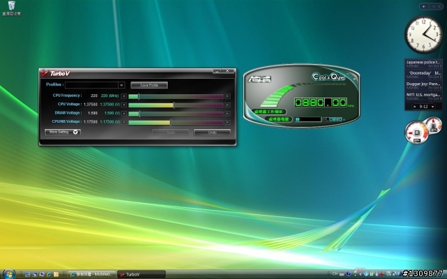
Task: Open the 'Duggar joy: Pare...' headline
Action: (x=423, y=86)
